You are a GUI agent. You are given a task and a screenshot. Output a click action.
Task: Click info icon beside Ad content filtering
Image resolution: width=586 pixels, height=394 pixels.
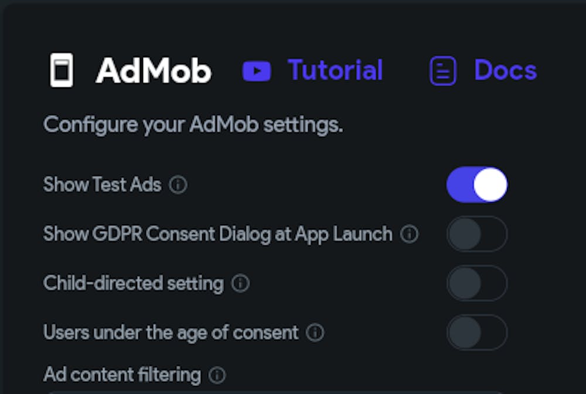217,375
